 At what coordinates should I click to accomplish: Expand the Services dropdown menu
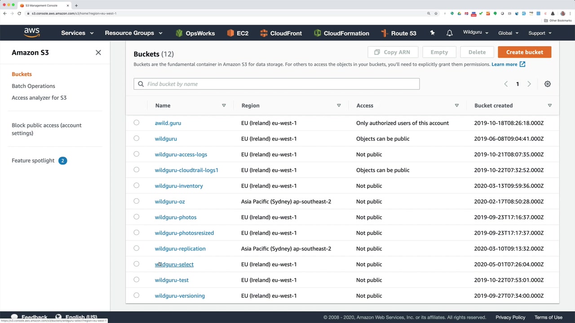coord(77,33)
